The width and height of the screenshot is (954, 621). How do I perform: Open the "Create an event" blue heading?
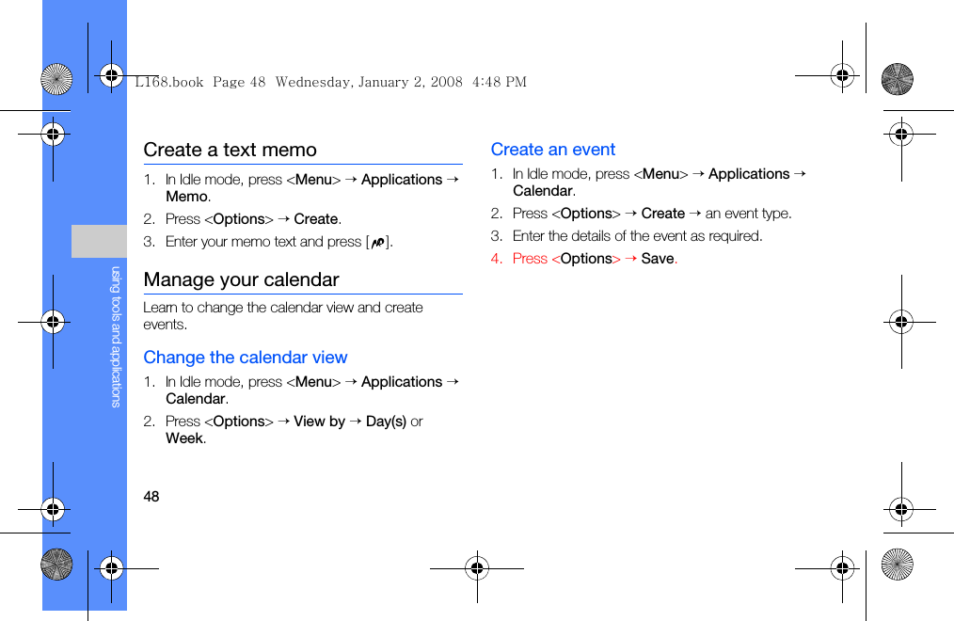[x=553, y=150]
